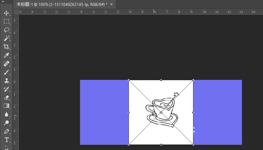
Task: Choose the Brush tool
Action: (6, 72)
